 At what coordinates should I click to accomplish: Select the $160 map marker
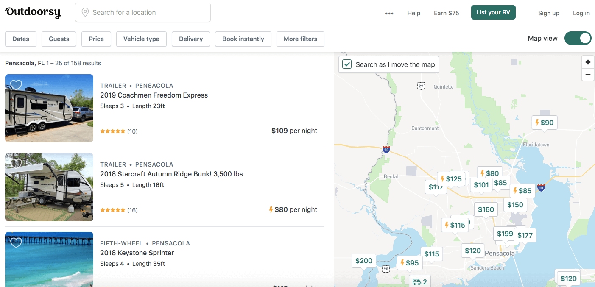click(x=486, y=209)
